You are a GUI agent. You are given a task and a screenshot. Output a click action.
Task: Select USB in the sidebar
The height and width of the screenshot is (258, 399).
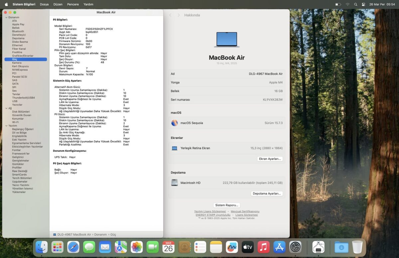(15, 101)
